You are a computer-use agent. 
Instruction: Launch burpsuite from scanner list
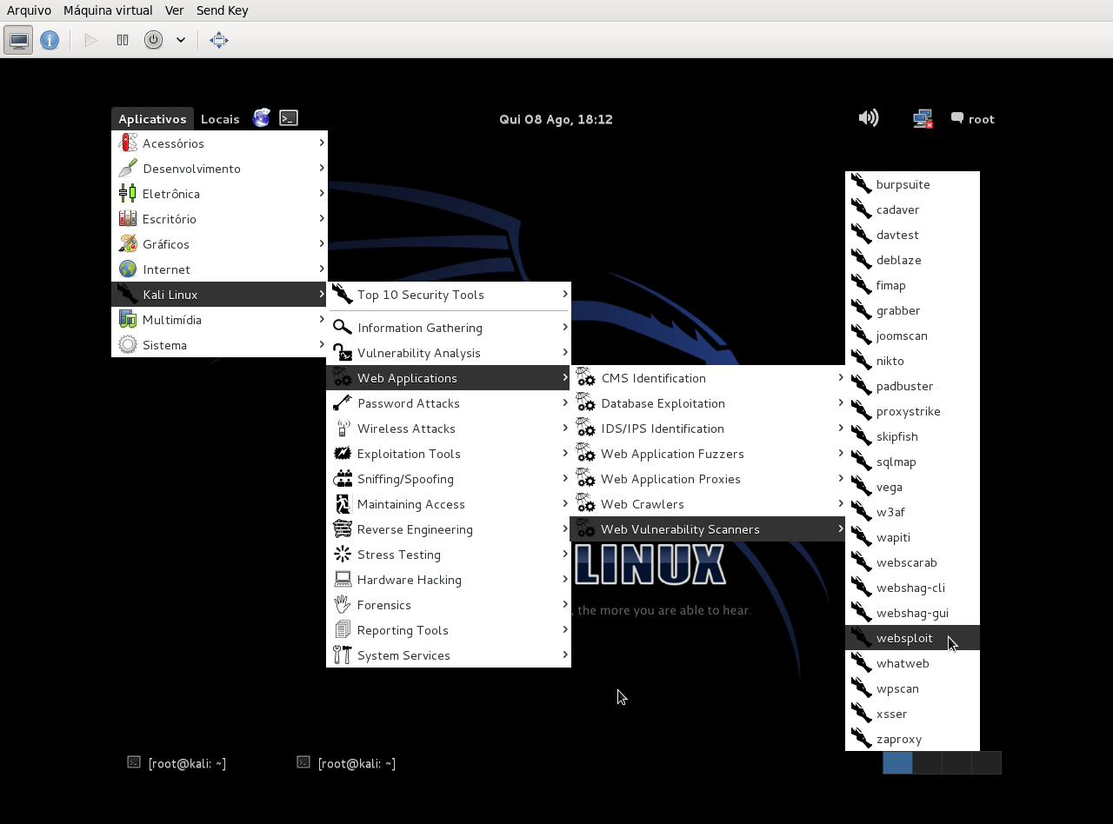912,184
